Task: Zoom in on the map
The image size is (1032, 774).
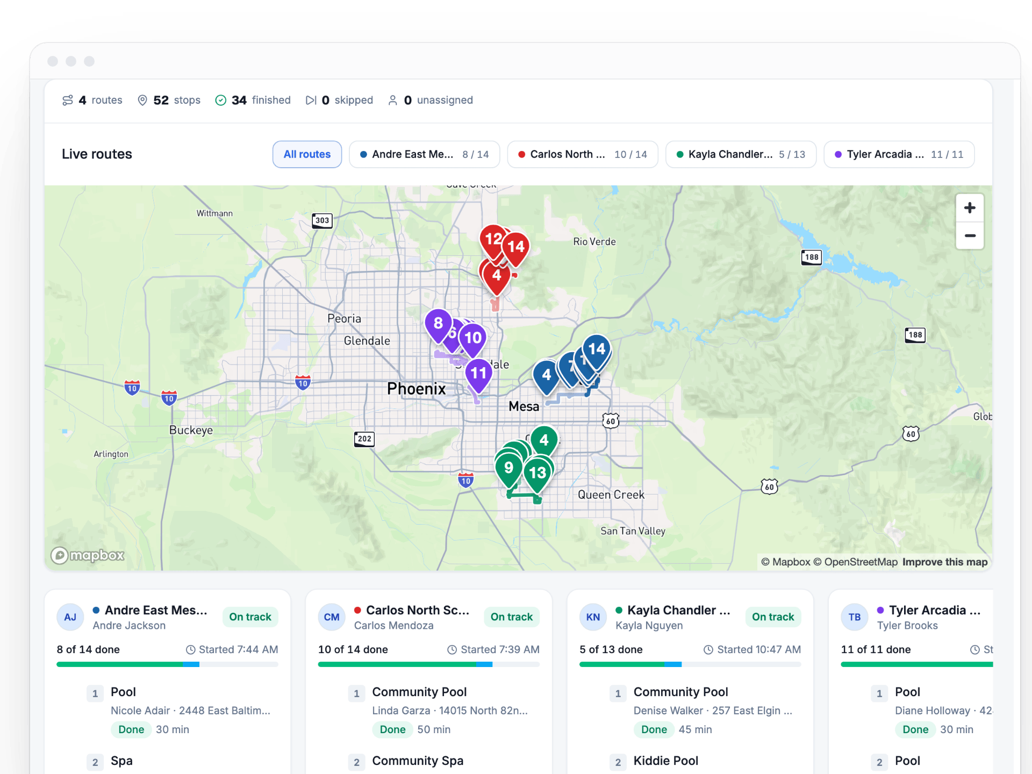Action: click(970, 208)
